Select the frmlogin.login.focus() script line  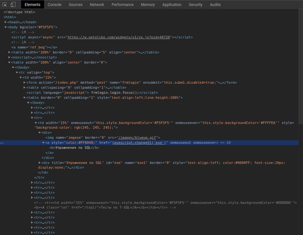pyautogui.click(x=92, y=92)
